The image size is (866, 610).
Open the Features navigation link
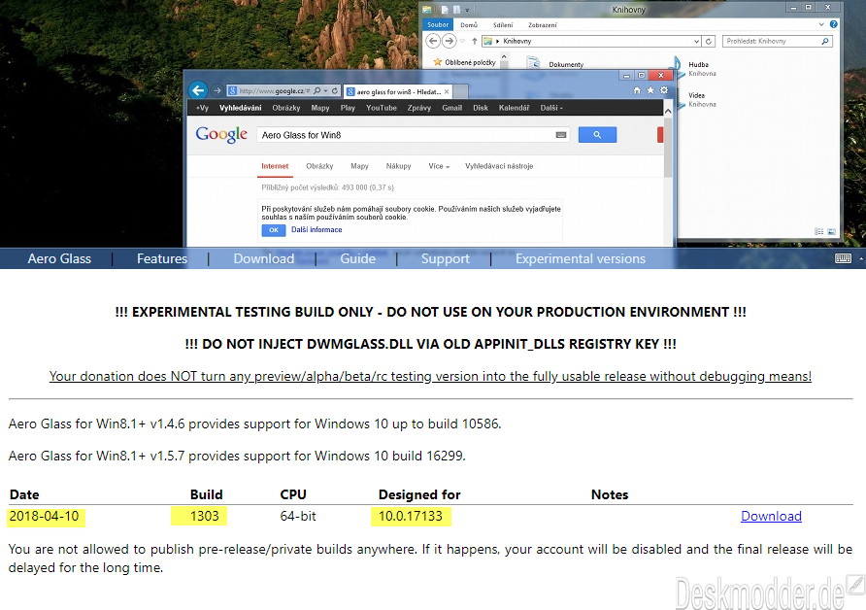point(162,258)
